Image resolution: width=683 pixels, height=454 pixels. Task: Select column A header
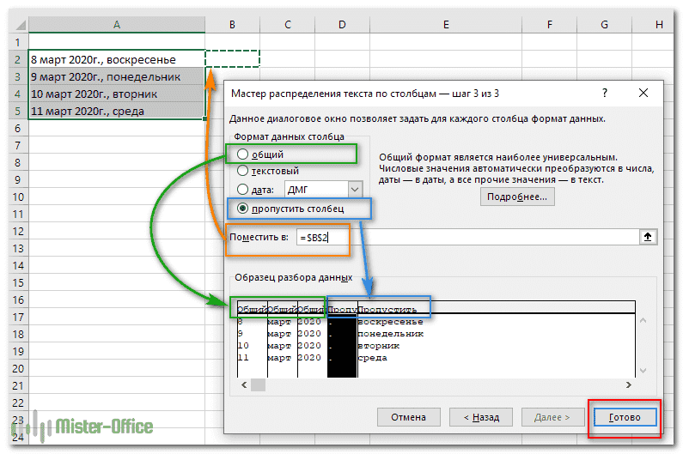(x=116, y=26)
